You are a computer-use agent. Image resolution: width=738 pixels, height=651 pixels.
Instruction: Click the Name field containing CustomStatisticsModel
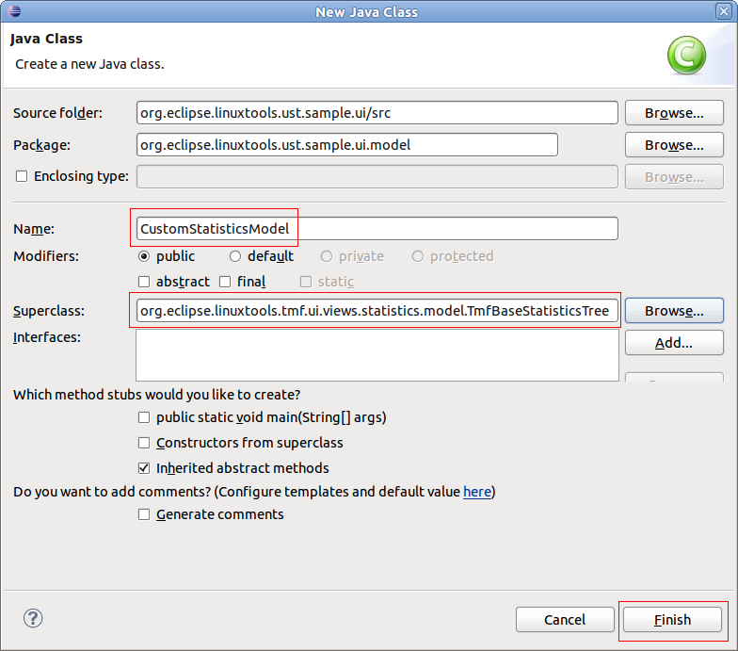(x=377, y=229)
